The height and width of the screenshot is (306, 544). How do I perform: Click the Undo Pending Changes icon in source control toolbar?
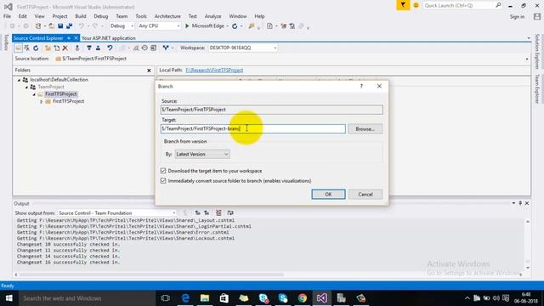(x=110, y=48)
